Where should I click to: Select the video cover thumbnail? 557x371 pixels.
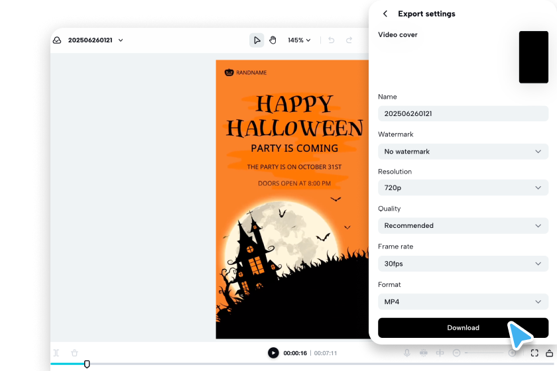pyautogui.click(x=533, y=57)
